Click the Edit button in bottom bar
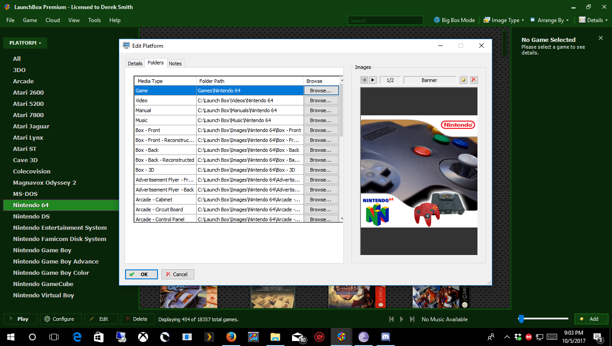Image resolution: width=612 pixels, height=346 pixels. coord(101,319)
